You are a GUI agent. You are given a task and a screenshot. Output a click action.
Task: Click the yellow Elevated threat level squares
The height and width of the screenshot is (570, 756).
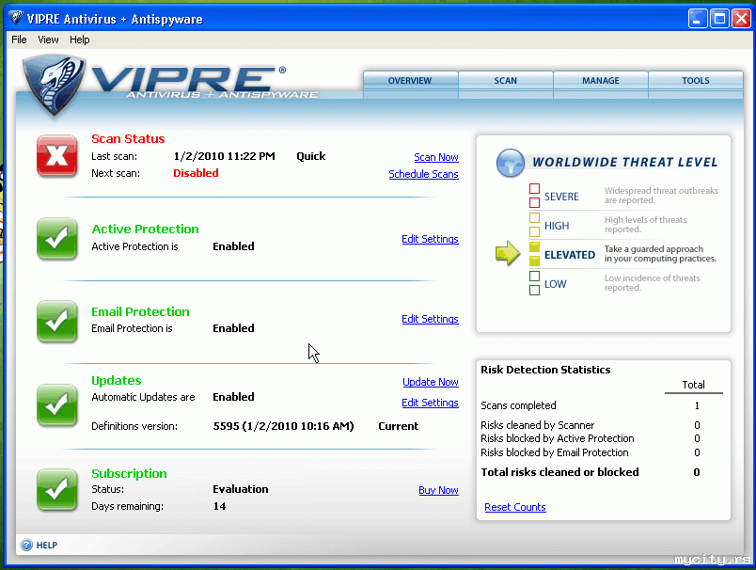pyautogui.click(x=534, y=254)
